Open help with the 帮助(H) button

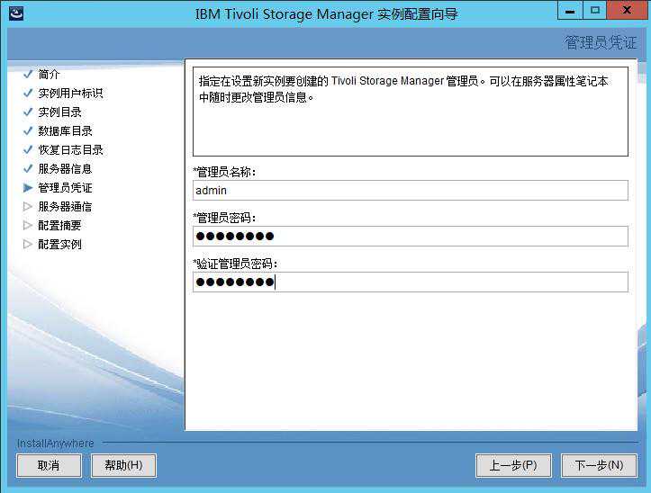123,465
